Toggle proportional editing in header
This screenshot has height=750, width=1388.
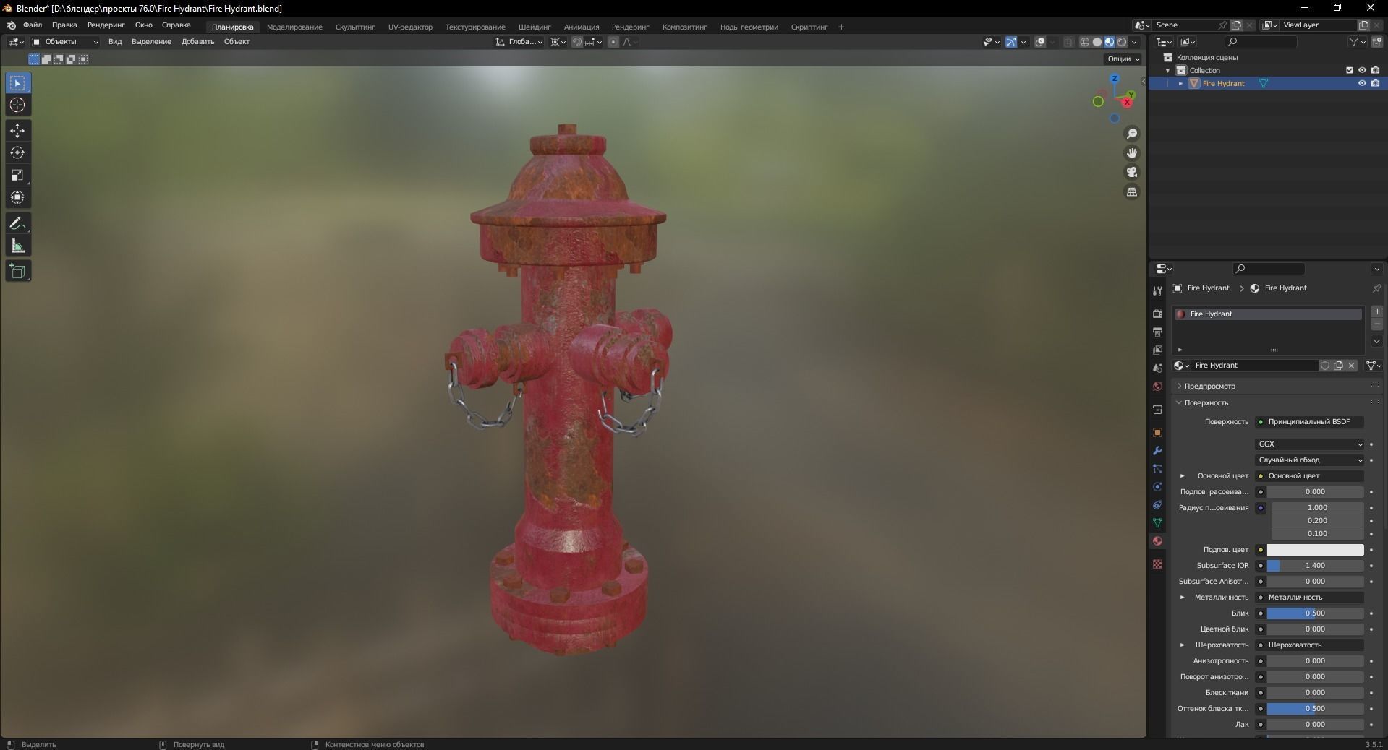point(613,42)
